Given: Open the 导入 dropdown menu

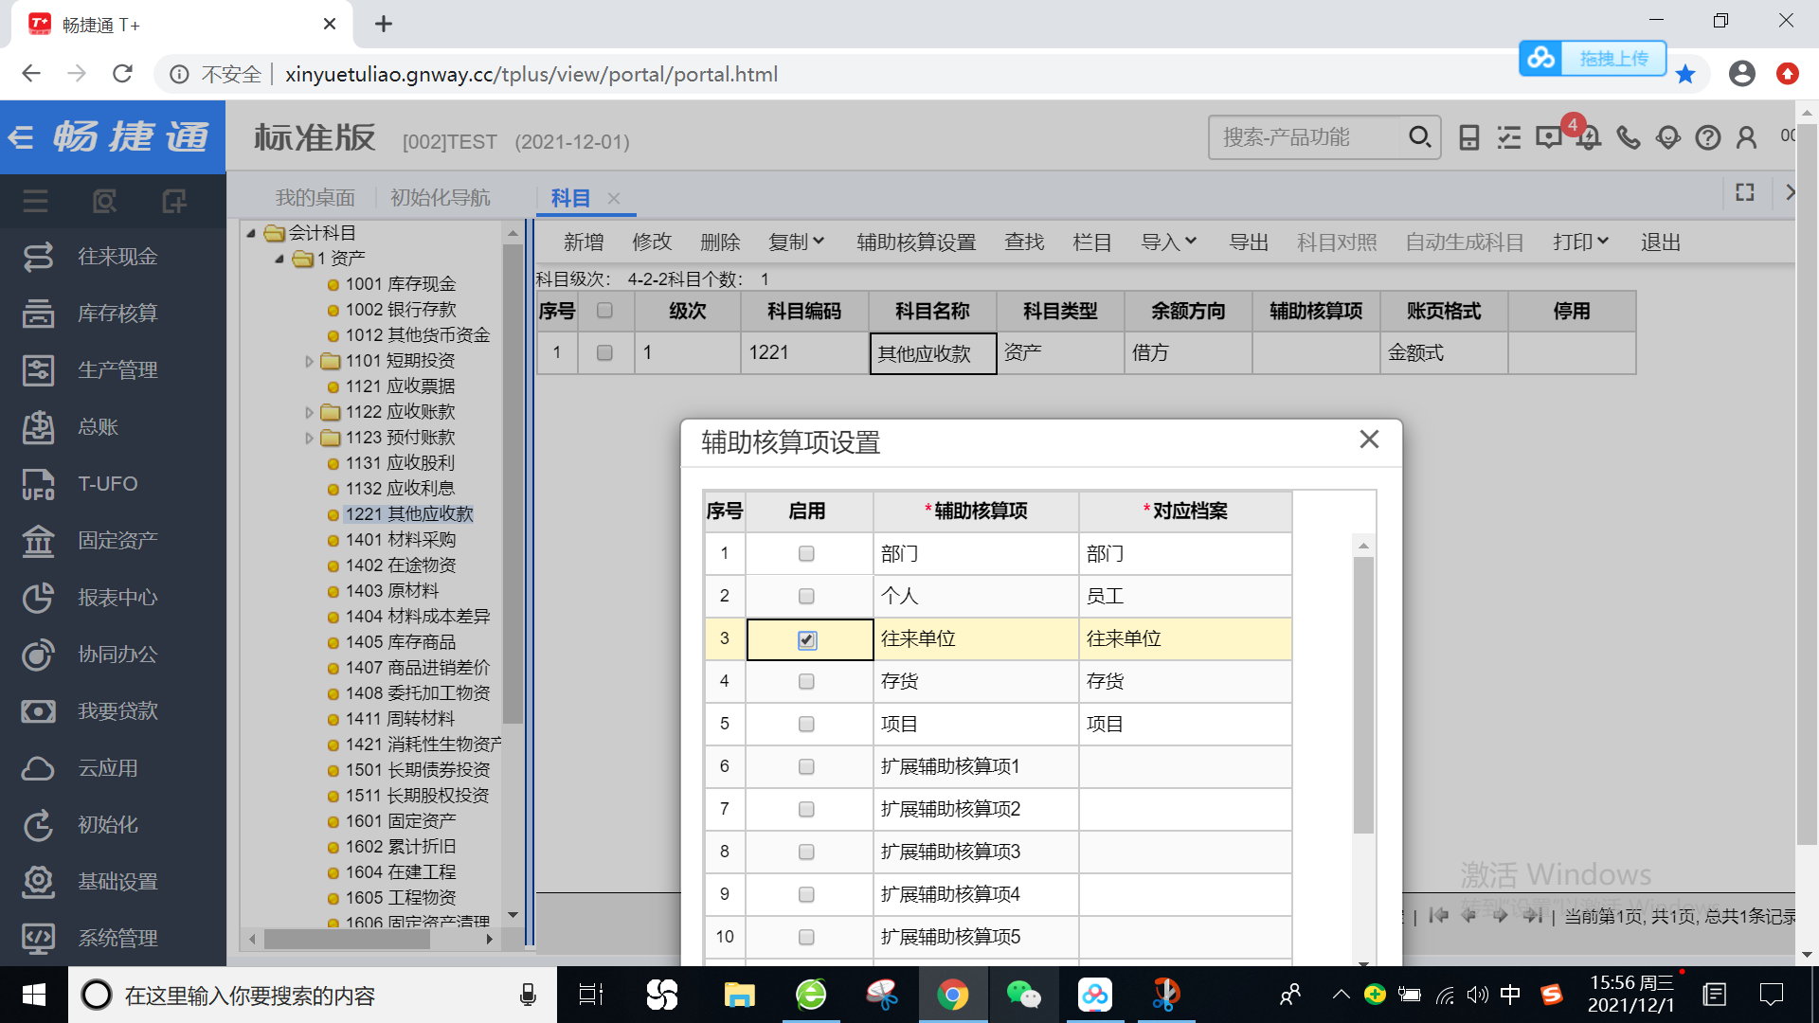Looking at the screenshot, I should [x=1169, y=242].
